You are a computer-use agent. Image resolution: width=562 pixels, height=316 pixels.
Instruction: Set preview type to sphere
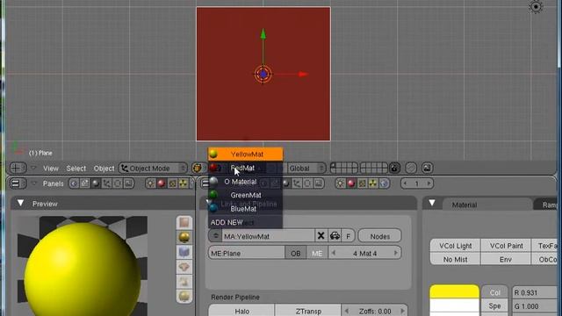pos(184,237)
